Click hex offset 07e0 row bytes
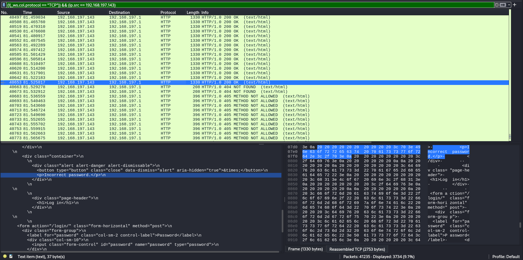The height and width of the screenshot is (260, 523). point(361,152)
